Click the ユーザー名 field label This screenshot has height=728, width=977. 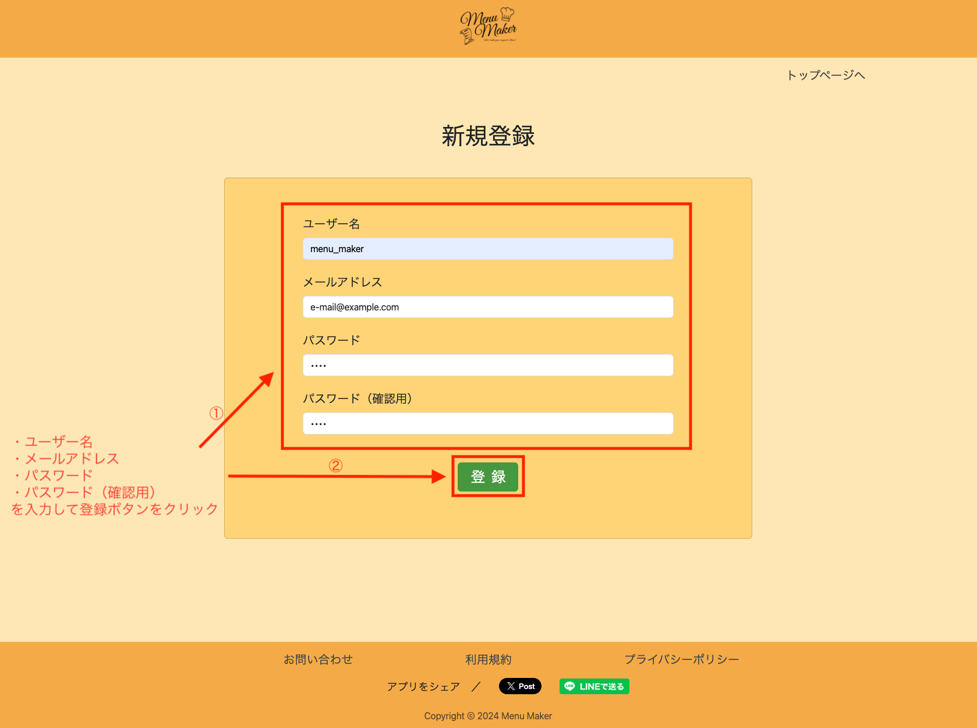coord(331,224)
